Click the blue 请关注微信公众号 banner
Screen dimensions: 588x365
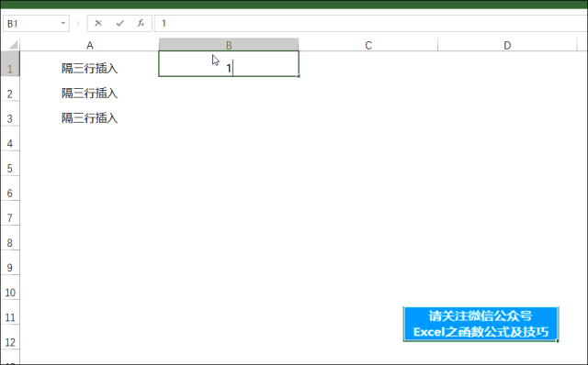coord(481,324)
